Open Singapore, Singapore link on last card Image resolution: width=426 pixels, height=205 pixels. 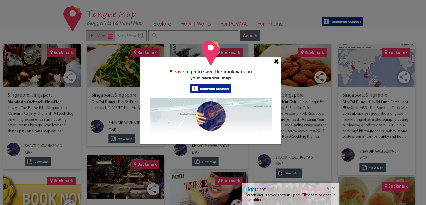pos(365,95)
